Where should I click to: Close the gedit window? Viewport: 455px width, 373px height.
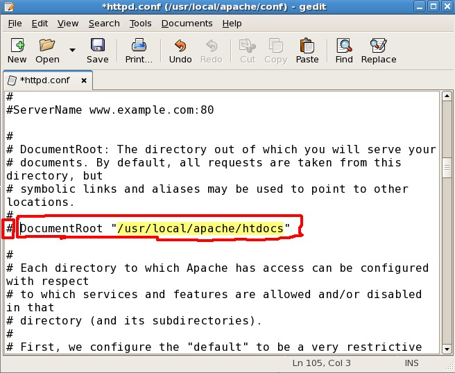(447, 6)
